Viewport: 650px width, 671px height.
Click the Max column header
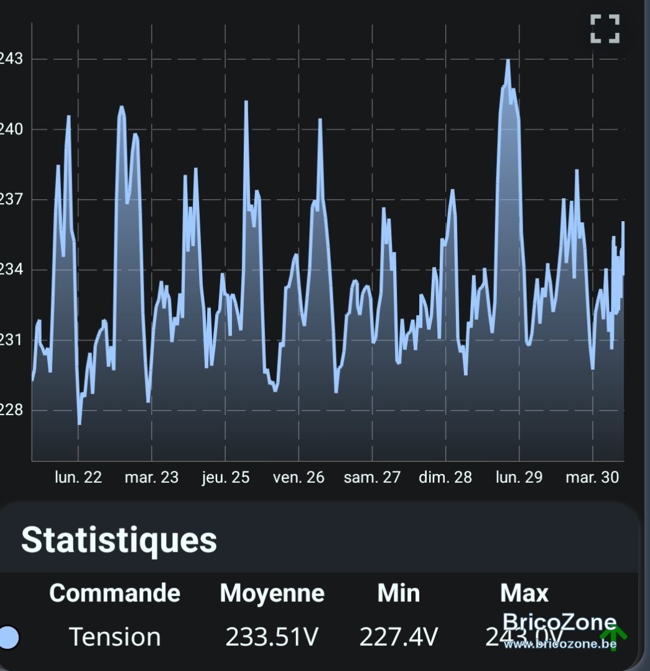point(524,593)
